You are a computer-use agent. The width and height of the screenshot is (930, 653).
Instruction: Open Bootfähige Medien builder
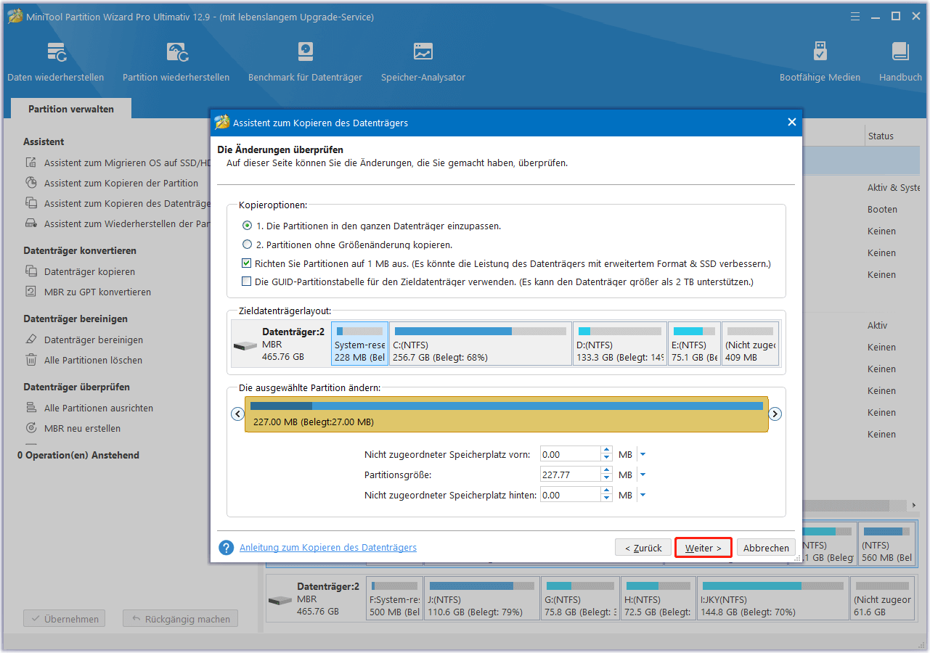[x=820, y=62]
